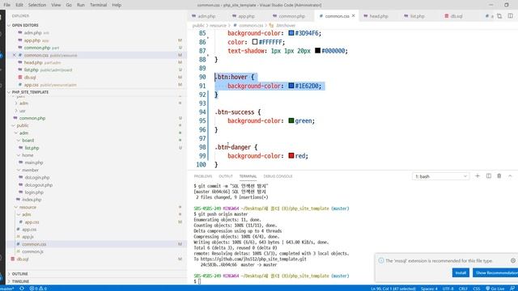The height and width of the screenshot is (291, 518).
Task: Open the #FFFFFF white color swatch
Action: (255, 42)
